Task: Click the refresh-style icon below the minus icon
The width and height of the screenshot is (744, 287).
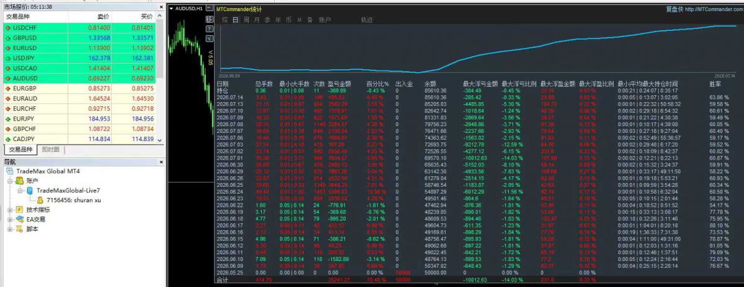Action: [x=209, y=19]
